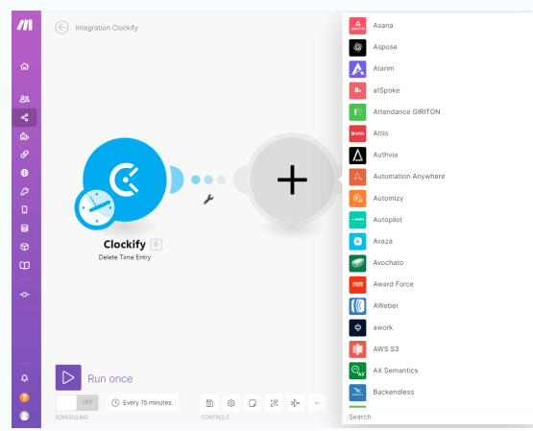The height and width of the screenshot is (431, 533).
Task: Open Devices phone icon in sidebar
Action: pos(24,209)
